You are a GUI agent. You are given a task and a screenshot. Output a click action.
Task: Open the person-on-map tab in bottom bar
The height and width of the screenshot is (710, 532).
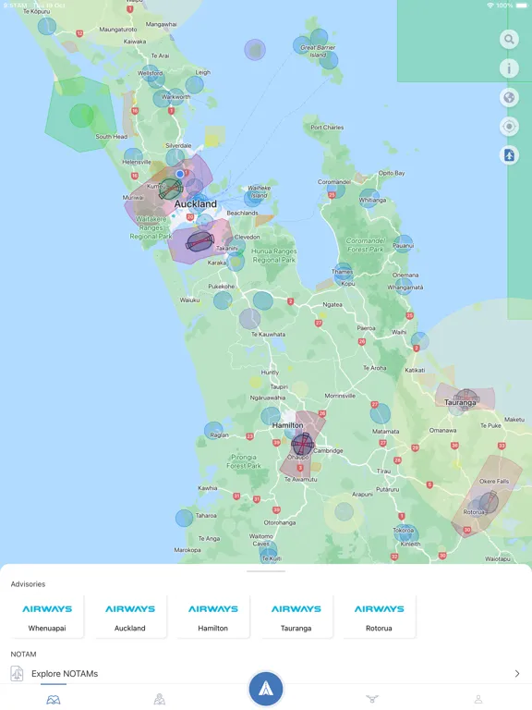click(x=159, y=700)
